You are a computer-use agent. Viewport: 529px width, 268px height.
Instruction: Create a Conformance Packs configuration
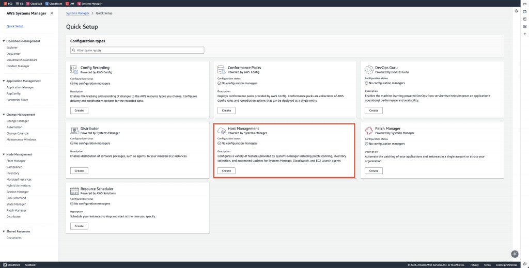[226, 111]
